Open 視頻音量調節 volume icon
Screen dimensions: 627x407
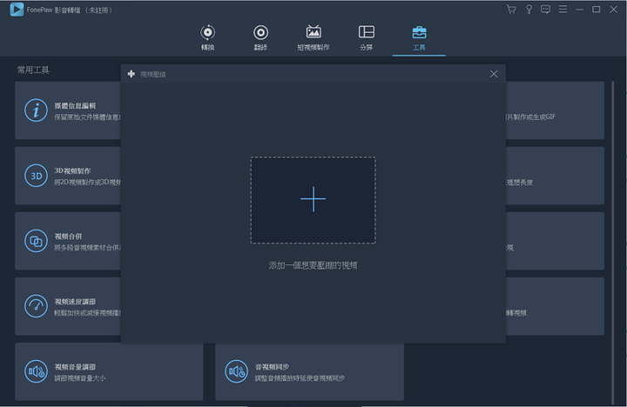click(36, 371)
